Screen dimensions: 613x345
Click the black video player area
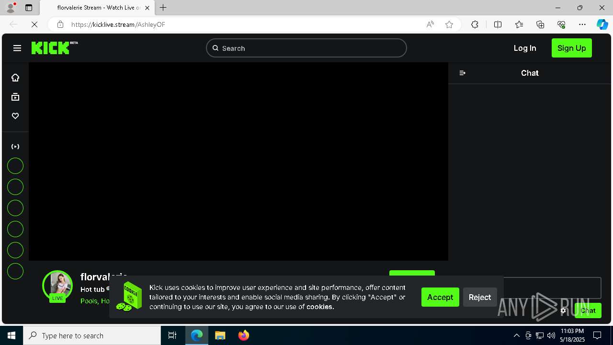click(x=238, y=161)
